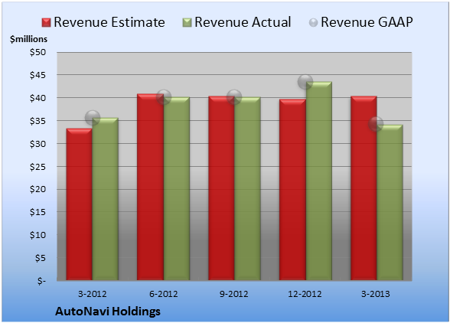Select the green actual bar for 6-2012
The width and height of the screenshot is (450, 323).
176,188
